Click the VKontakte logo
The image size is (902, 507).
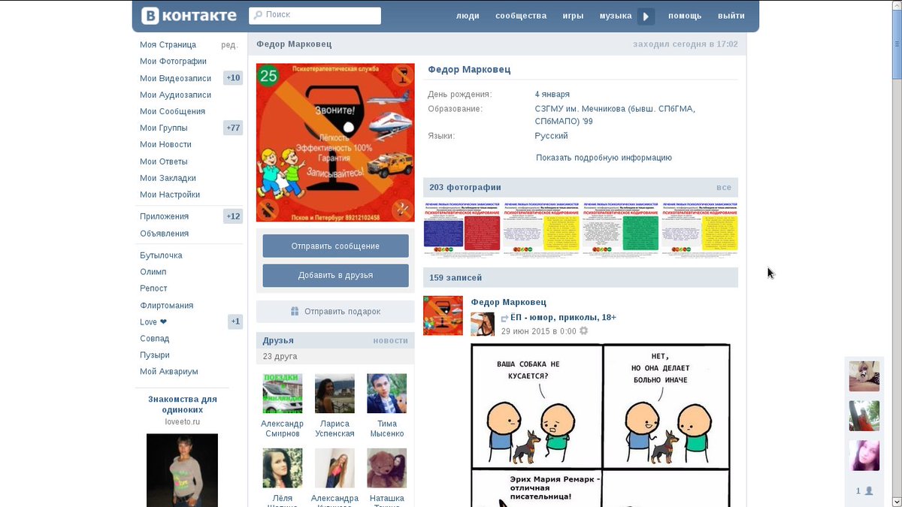pyautogui.click(x=189, y=16)
